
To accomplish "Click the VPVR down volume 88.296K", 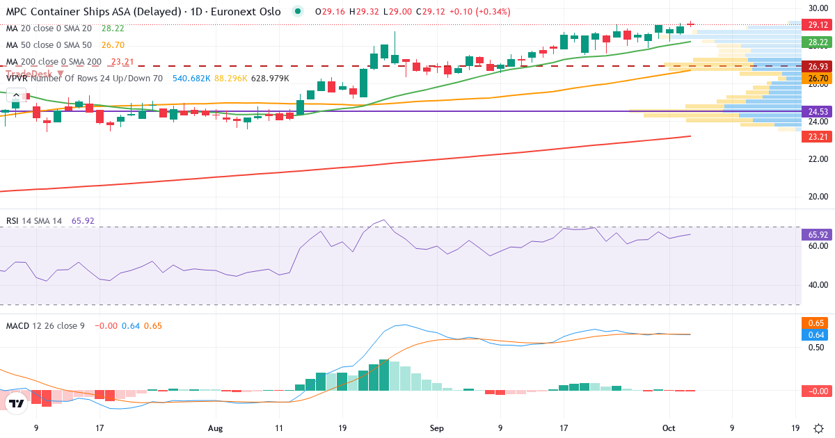I will [x=230, y=79].
